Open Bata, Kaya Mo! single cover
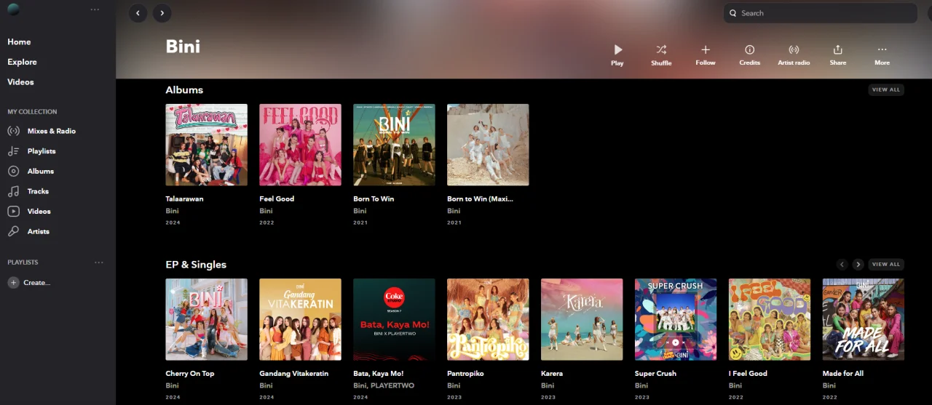Image resolution: width=932 pixels, height=405 pixels. (395, 319)
